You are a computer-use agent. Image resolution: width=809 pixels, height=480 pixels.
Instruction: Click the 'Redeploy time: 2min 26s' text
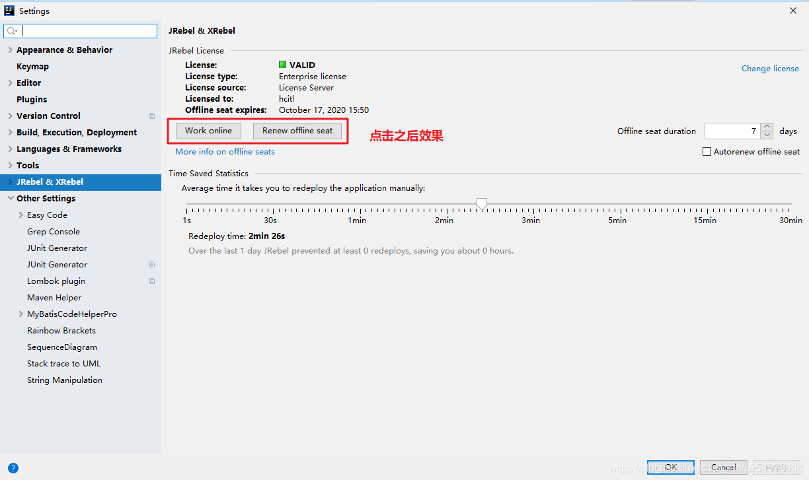237,236
